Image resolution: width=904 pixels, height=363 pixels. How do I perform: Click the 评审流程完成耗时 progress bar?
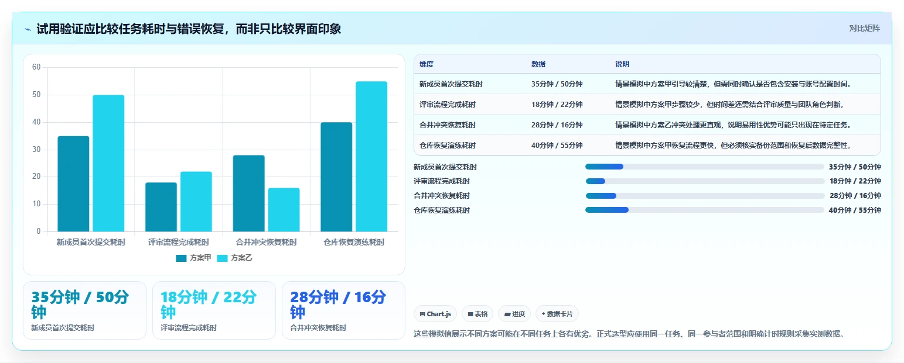(705, 181)
